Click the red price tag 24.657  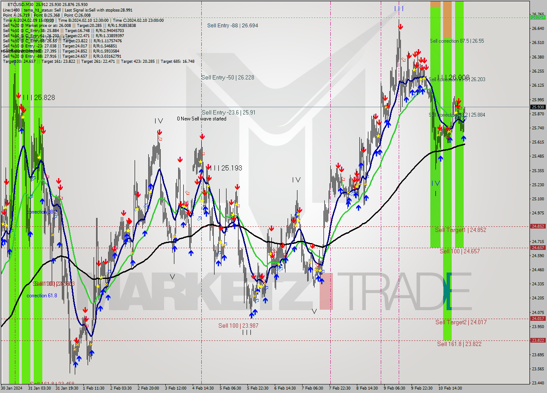538,247
